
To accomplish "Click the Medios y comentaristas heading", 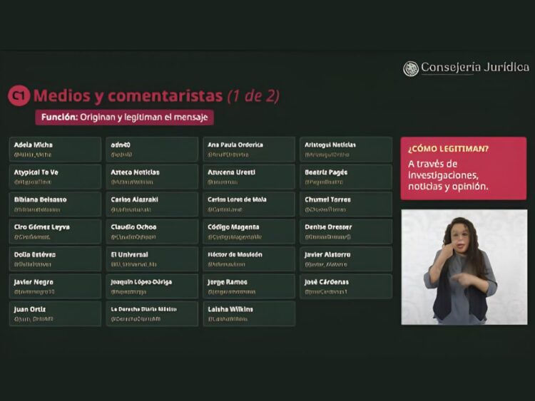I will [128, 95].
